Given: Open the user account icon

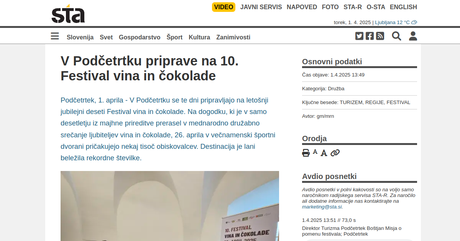Looking at the screenshot, I should 413,36.
